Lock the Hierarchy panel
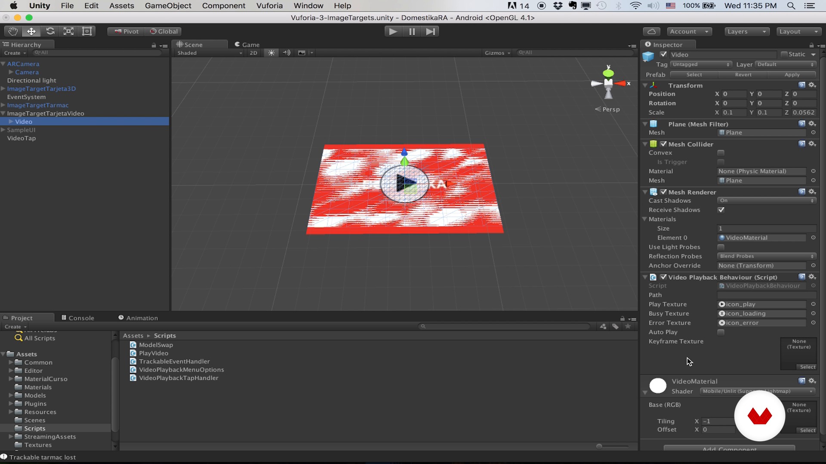The image size is (826, 464). coord(154,45)
